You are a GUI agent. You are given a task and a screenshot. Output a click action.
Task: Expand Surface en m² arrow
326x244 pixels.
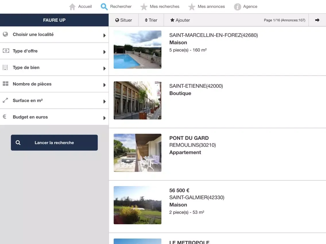104,101
